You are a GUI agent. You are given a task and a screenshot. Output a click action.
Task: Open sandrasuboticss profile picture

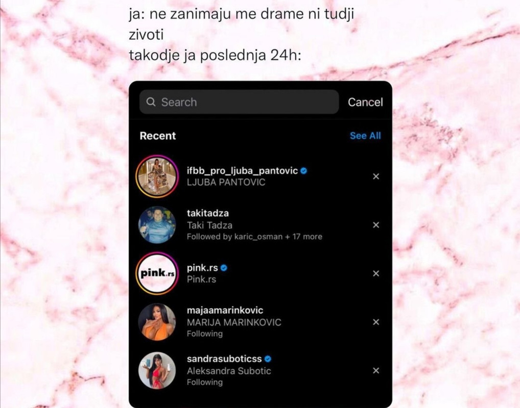click(157, 371)
